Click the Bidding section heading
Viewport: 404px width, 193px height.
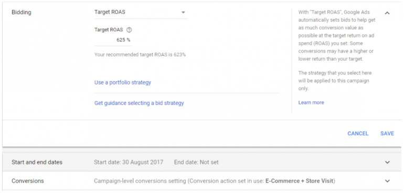click(22, 13)
